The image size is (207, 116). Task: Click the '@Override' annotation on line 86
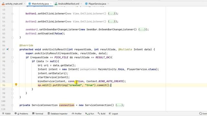click(26, 45)
